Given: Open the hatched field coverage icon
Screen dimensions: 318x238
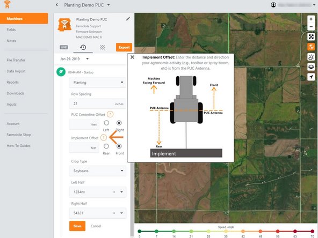Looking at the screenshot, I should tap(103, 47).
